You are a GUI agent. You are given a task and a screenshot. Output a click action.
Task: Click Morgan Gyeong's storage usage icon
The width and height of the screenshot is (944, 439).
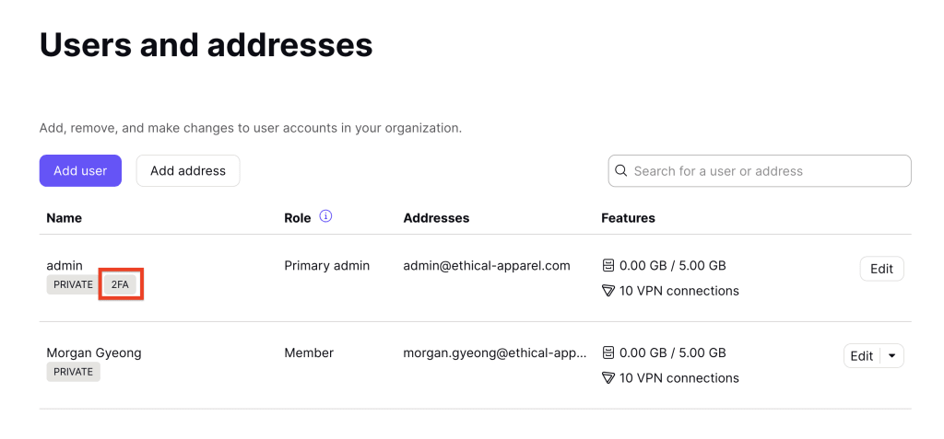[608, 352]
